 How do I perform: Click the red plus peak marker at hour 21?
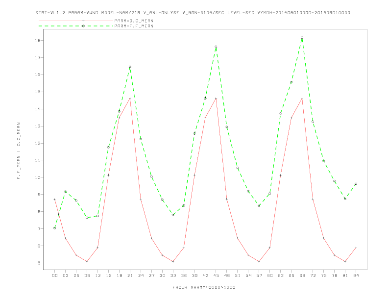(130, 99)
